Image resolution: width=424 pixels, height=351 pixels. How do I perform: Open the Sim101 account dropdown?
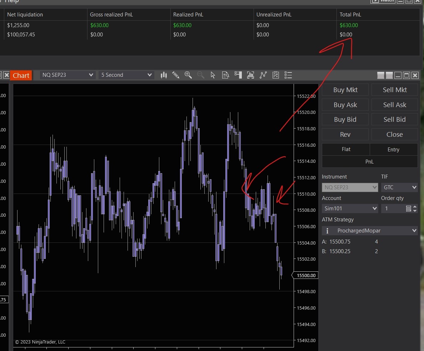[350, 209]
